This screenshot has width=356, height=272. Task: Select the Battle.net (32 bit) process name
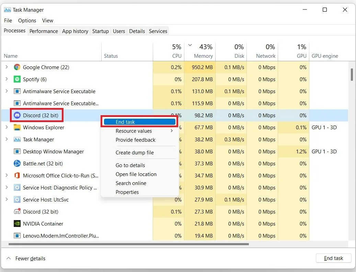[x=43, y=164]
